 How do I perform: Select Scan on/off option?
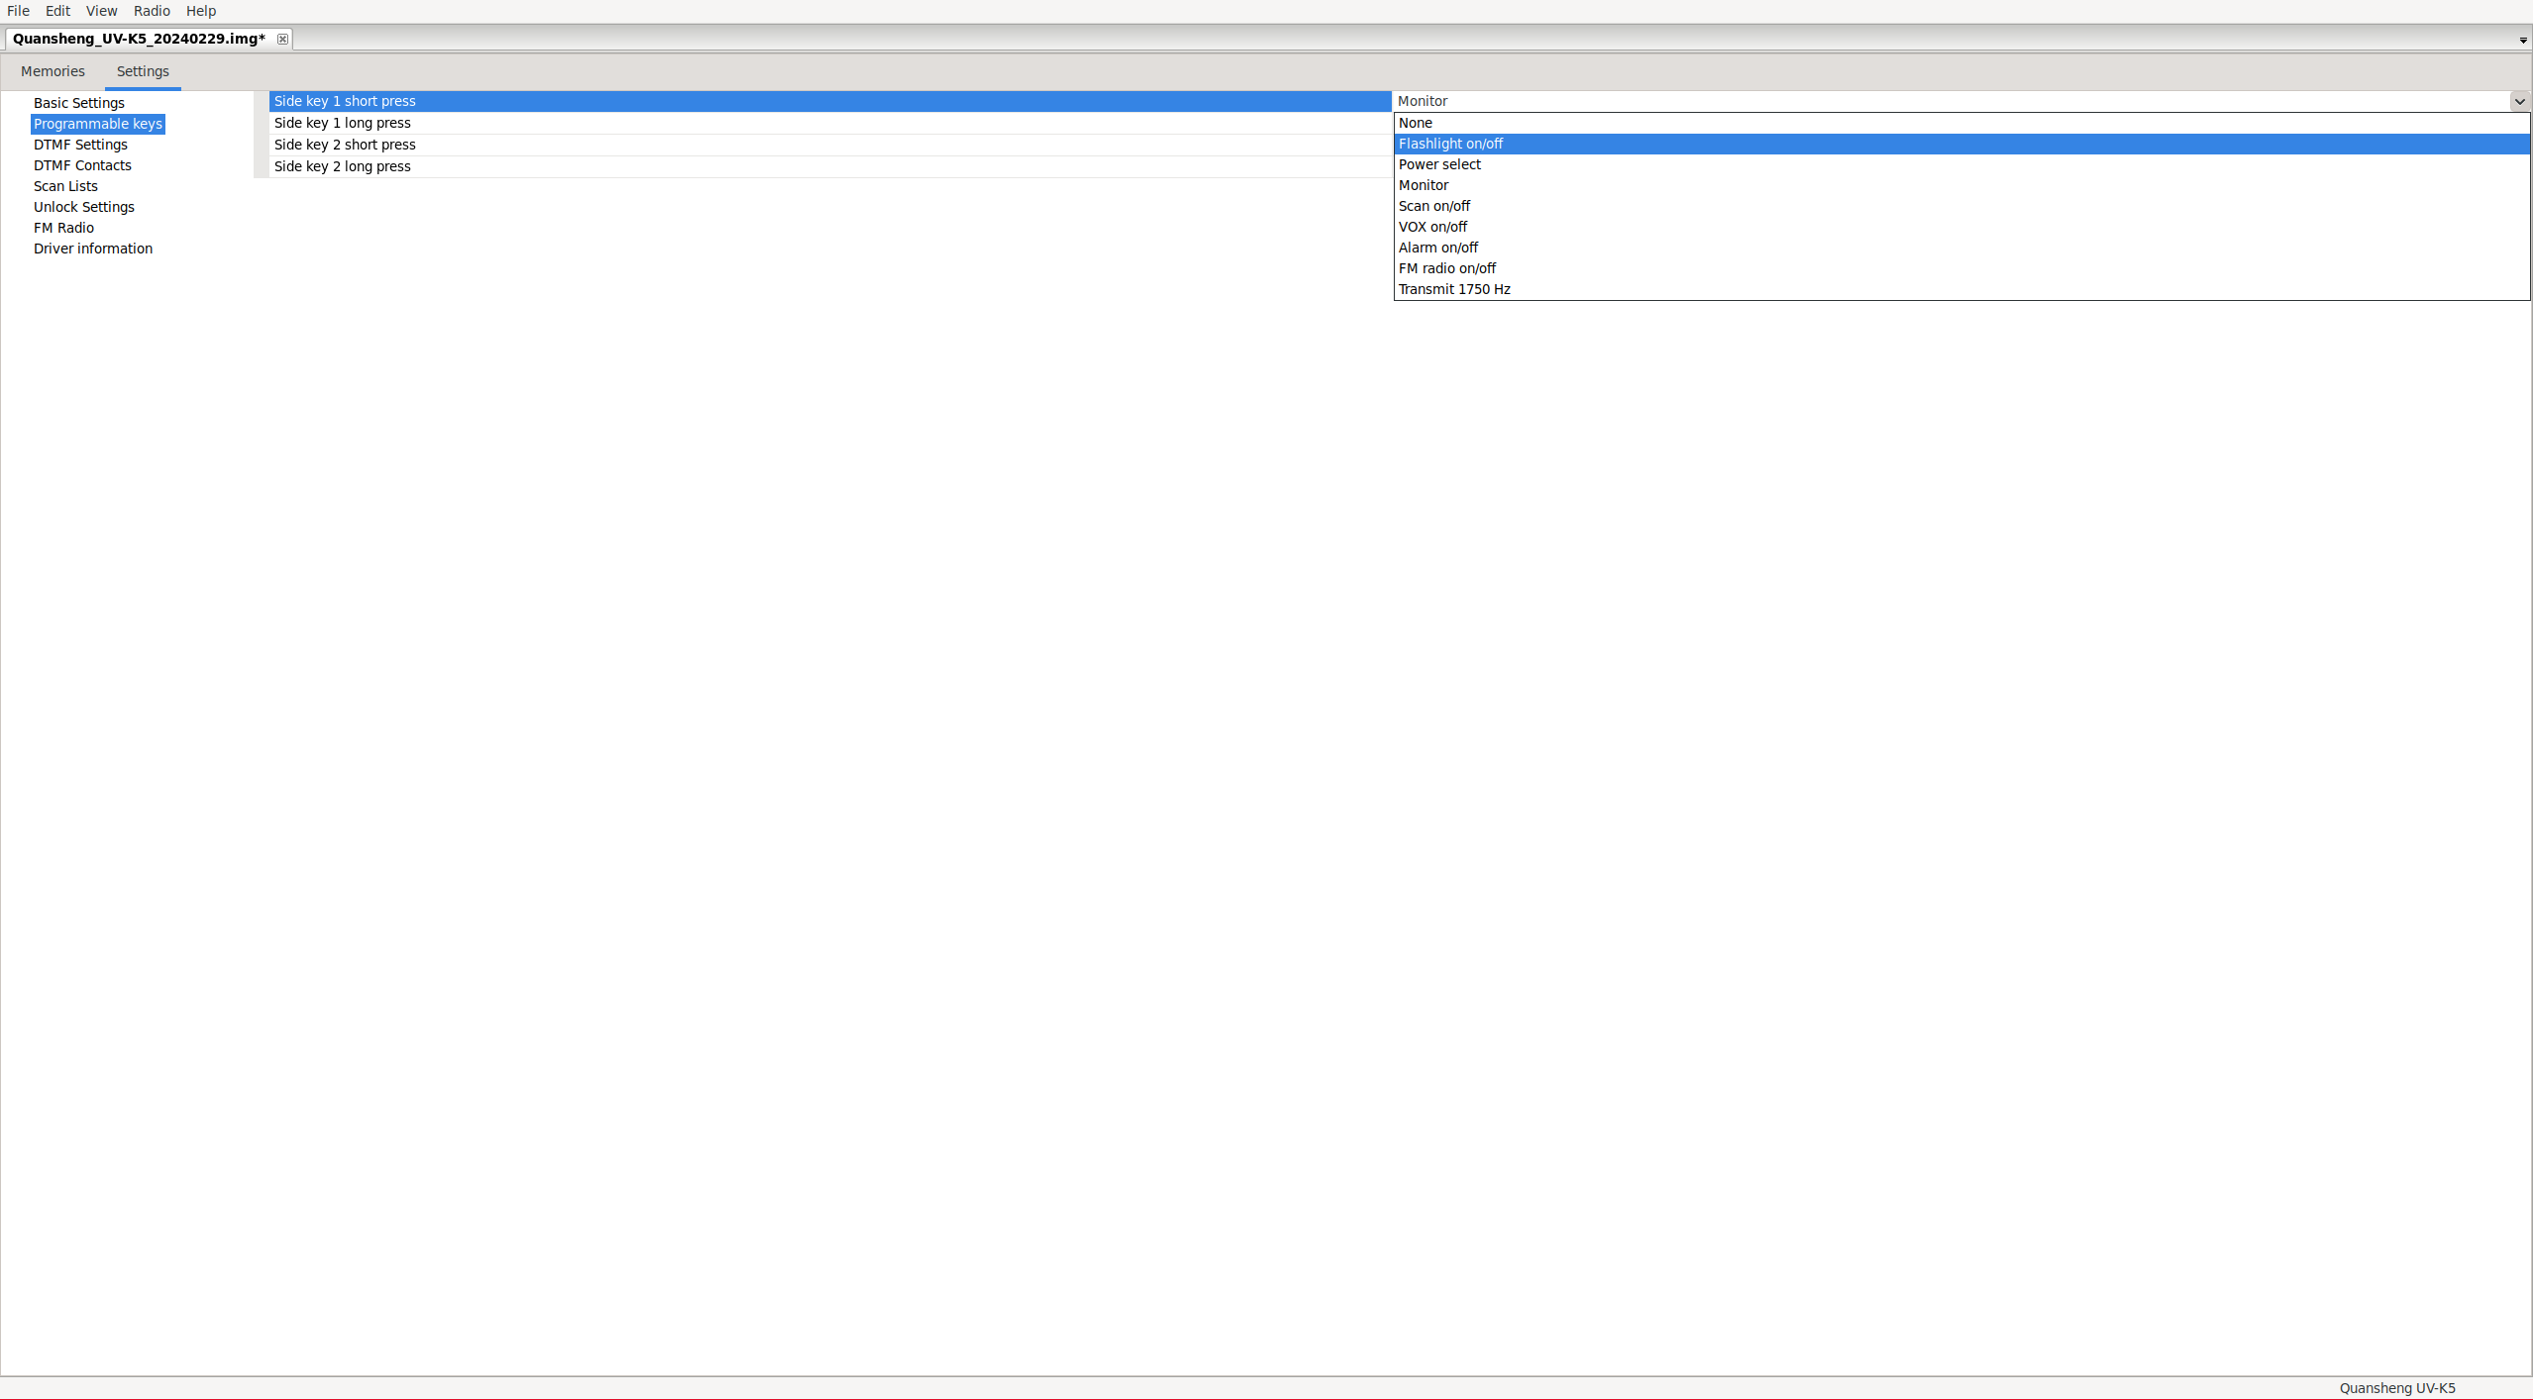coord(1434,206)
